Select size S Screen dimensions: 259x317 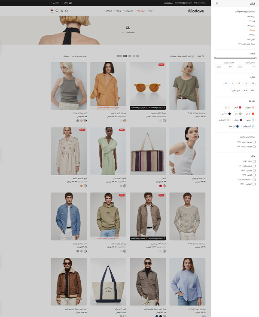[x=246, y=83]
